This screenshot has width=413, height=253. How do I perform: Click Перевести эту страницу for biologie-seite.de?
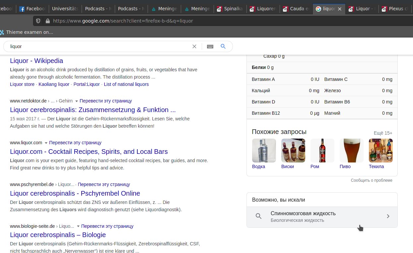pyautogui.click(x=107, y=226)
